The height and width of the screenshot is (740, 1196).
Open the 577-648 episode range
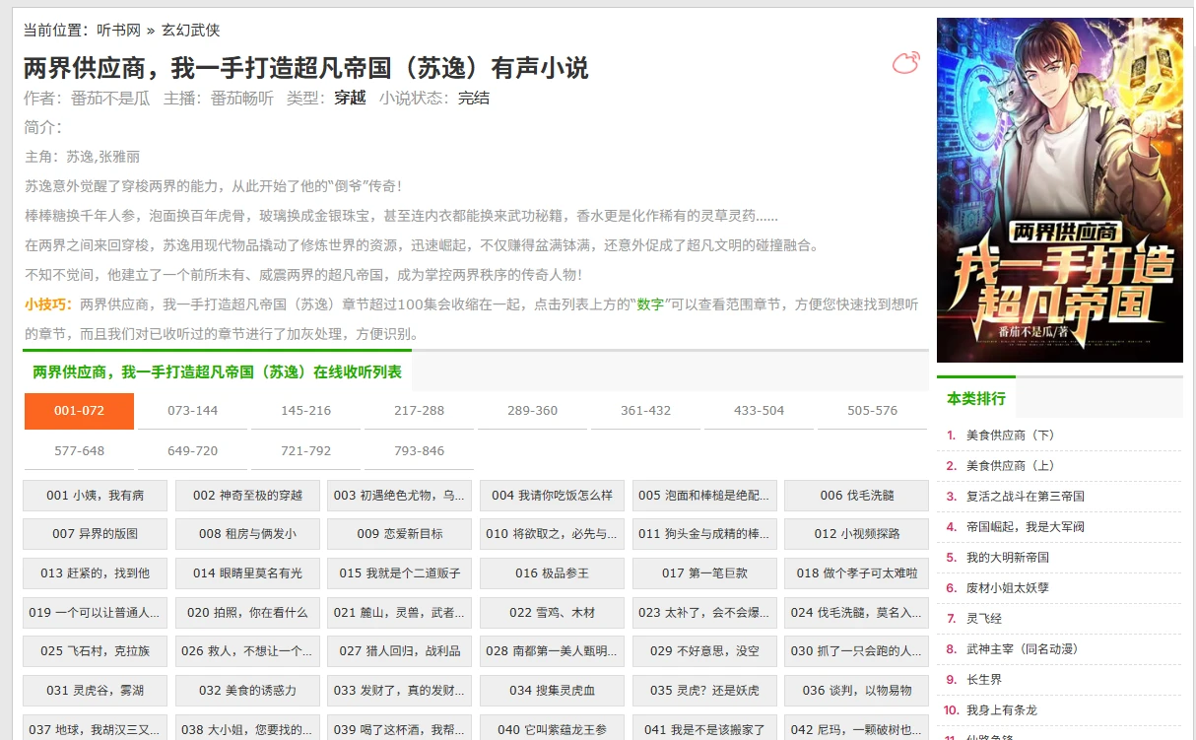pyautogui.click(x=79, y=451)
